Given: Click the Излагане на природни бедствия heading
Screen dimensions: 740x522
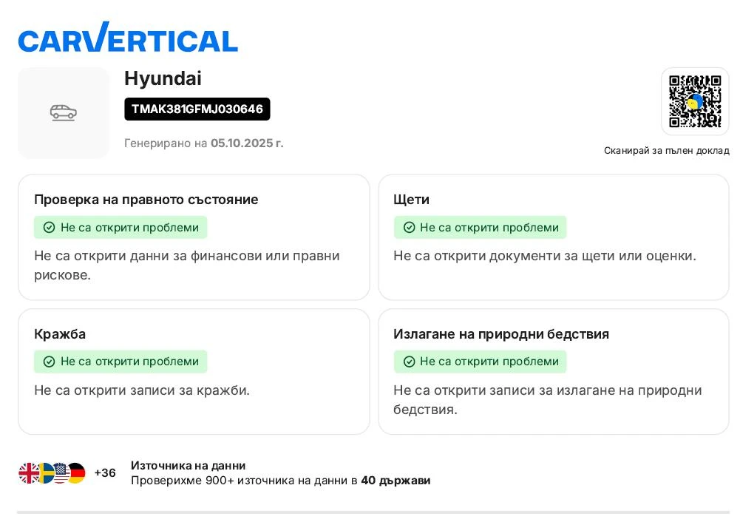Looking at the screenshot, I should [501, 334].
